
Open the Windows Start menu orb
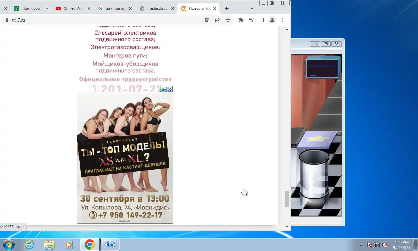(x=8, y=244)
